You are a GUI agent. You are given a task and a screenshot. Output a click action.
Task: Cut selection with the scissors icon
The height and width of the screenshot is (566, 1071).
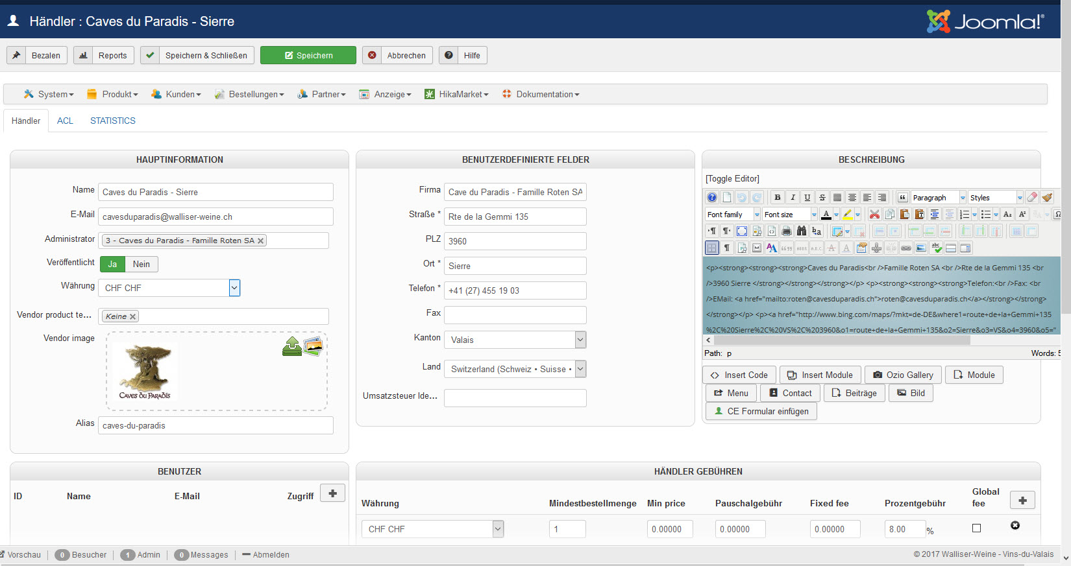tap(874, 214)
